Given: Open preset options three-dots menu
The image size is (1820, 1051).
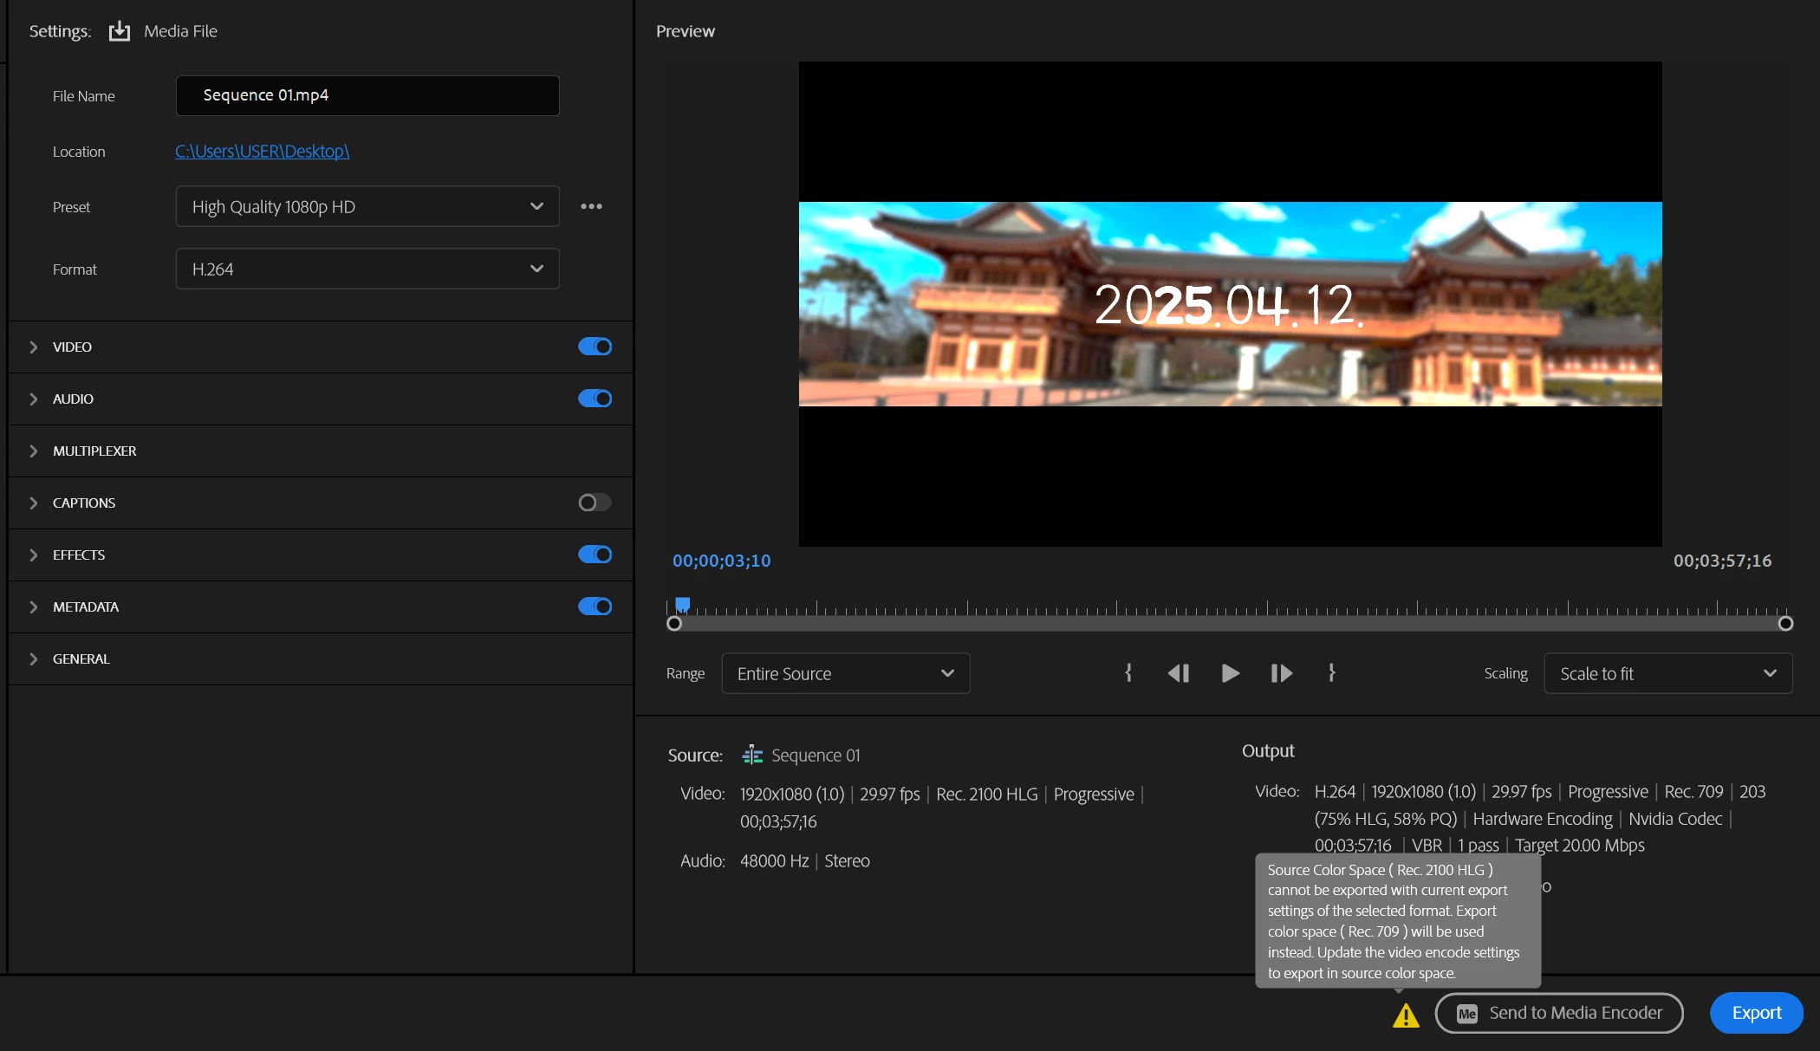Looking at the screenshot, I should click(591, 206).
